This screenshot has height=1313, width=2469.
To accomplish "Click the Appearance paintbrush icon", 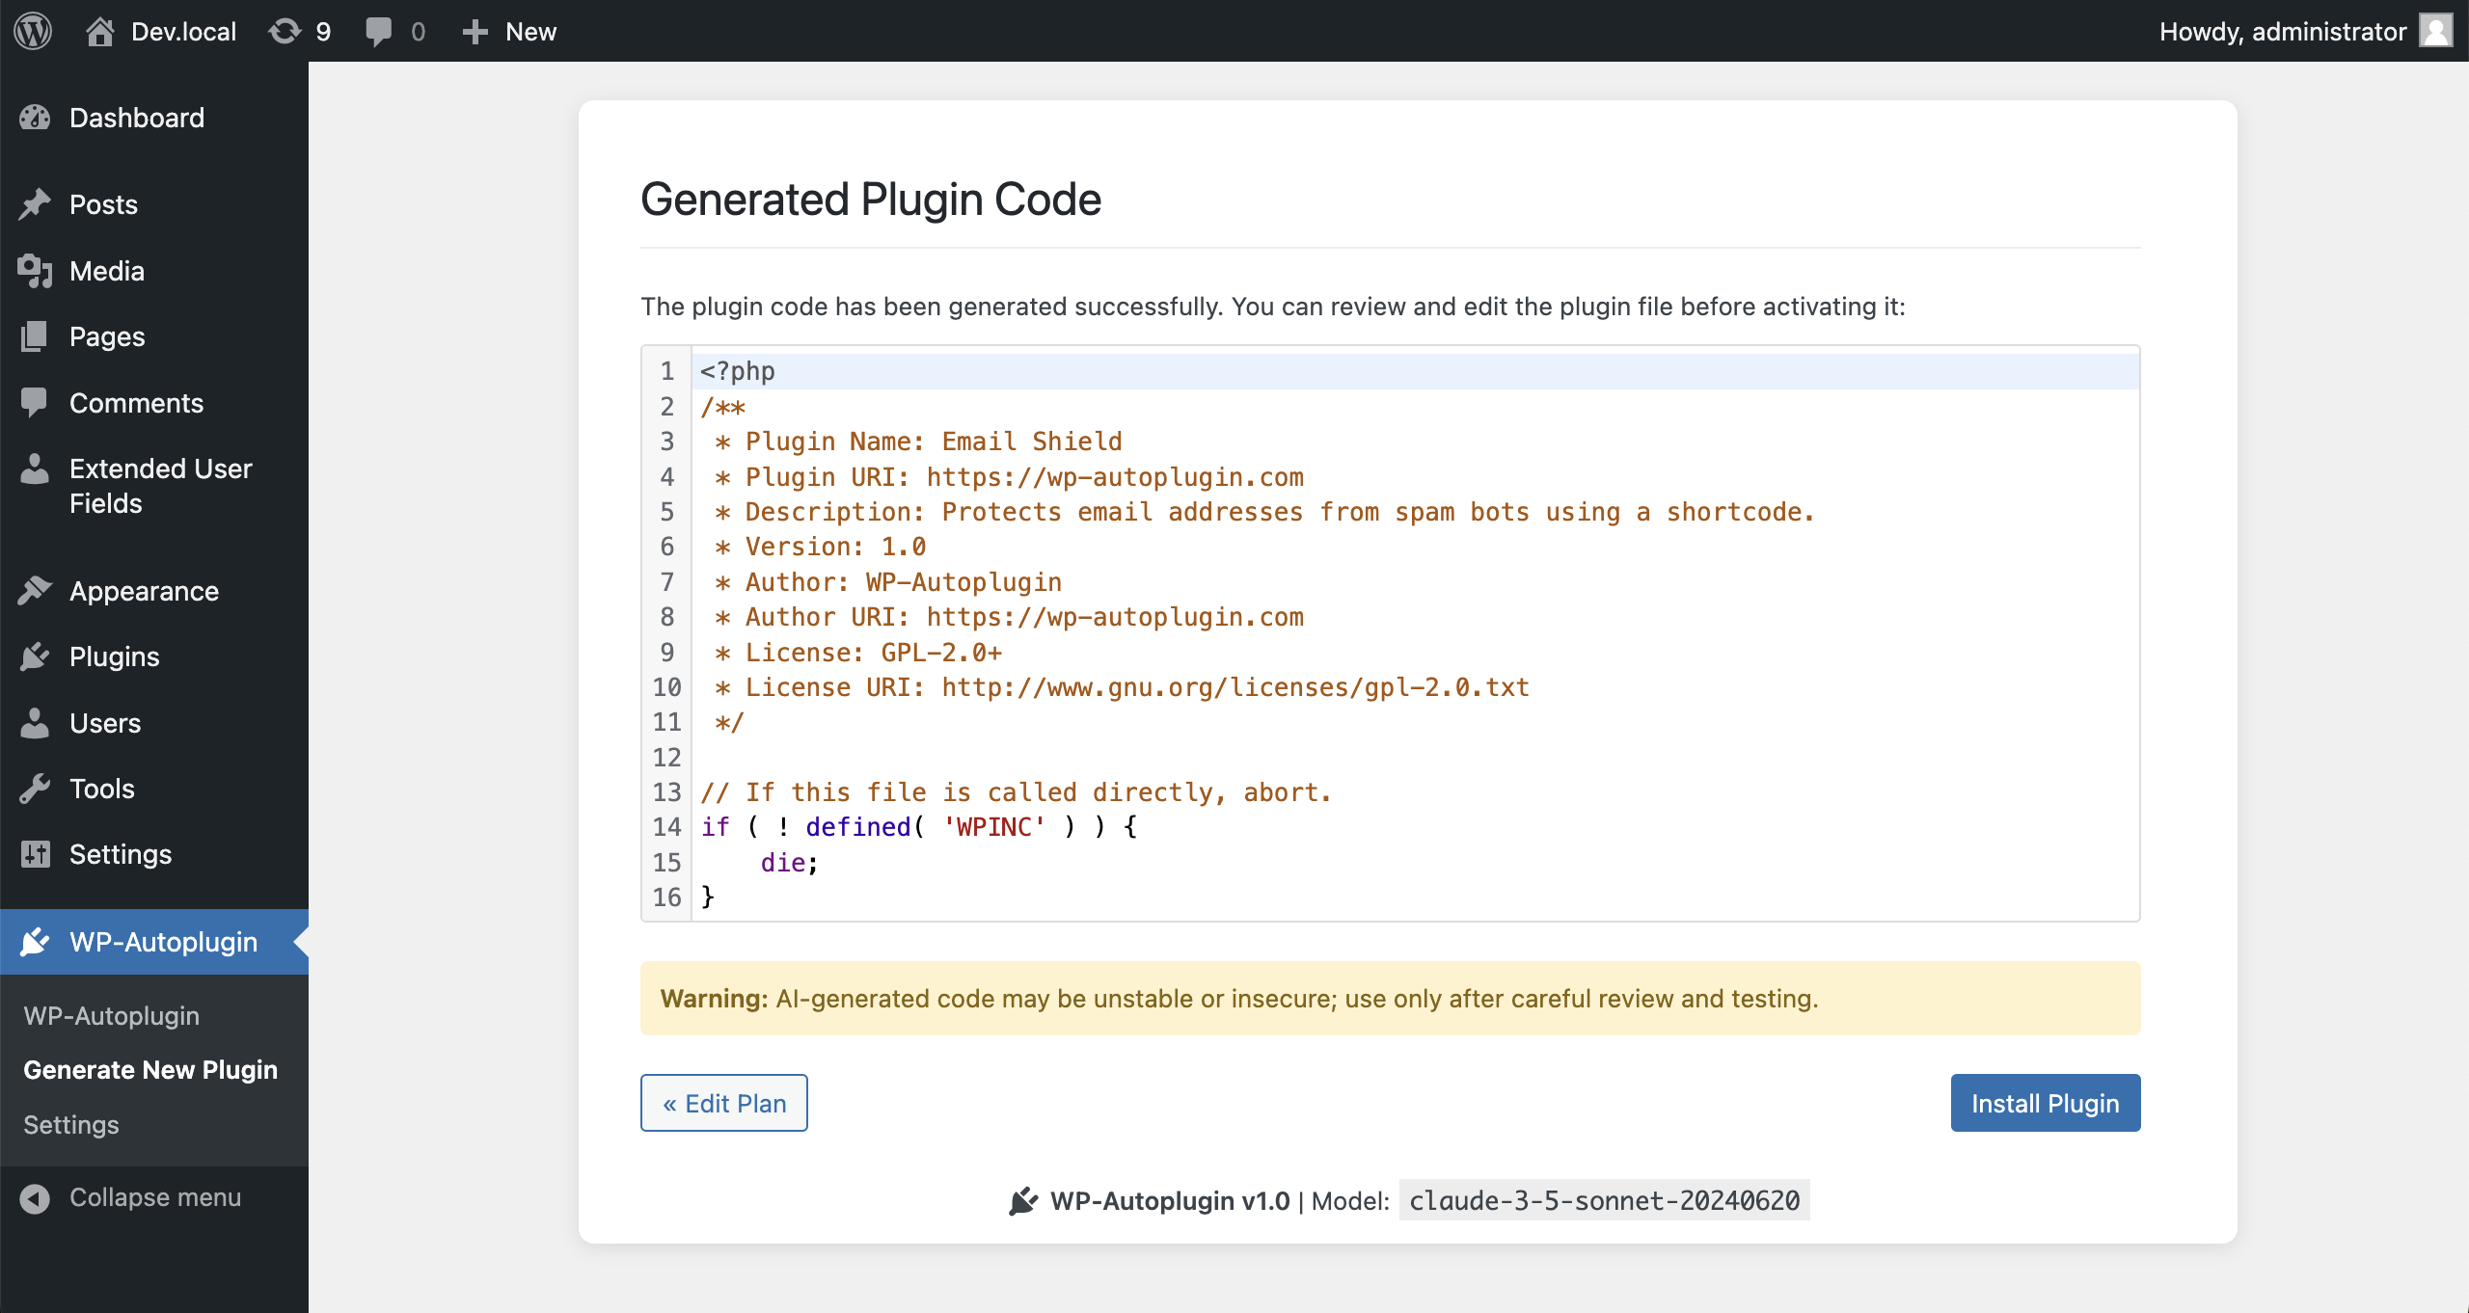I will [x=35, y=591].
